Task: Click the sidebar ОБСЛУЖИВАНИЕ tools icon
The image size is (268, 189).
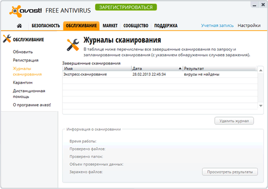Action: click(7, 38)
